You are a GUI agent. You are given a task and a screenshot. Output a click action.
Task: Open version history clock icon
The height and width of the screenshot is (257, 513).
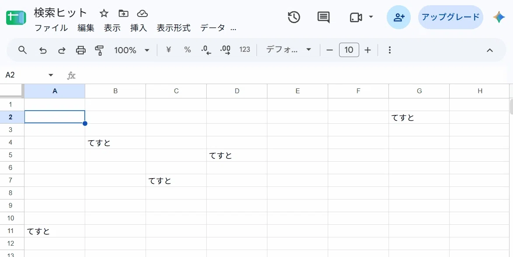[294, 17]
